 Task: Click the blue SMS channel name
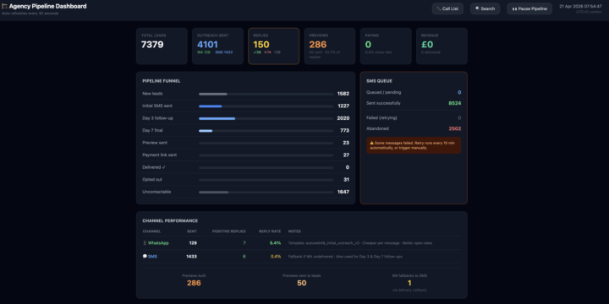152,257
